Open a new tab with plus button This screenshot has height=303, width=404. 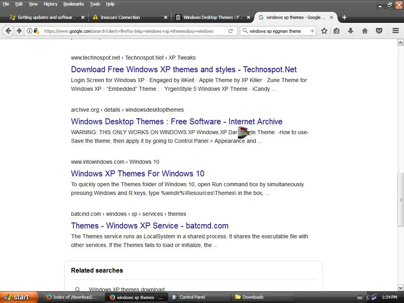(x=344, y=17)
